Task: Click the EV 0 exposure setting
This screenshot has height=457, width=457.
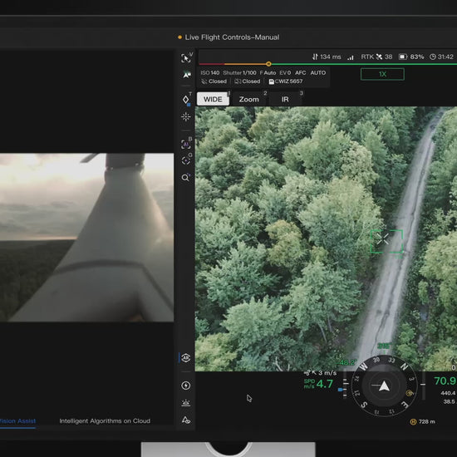Action: [285, 72]
